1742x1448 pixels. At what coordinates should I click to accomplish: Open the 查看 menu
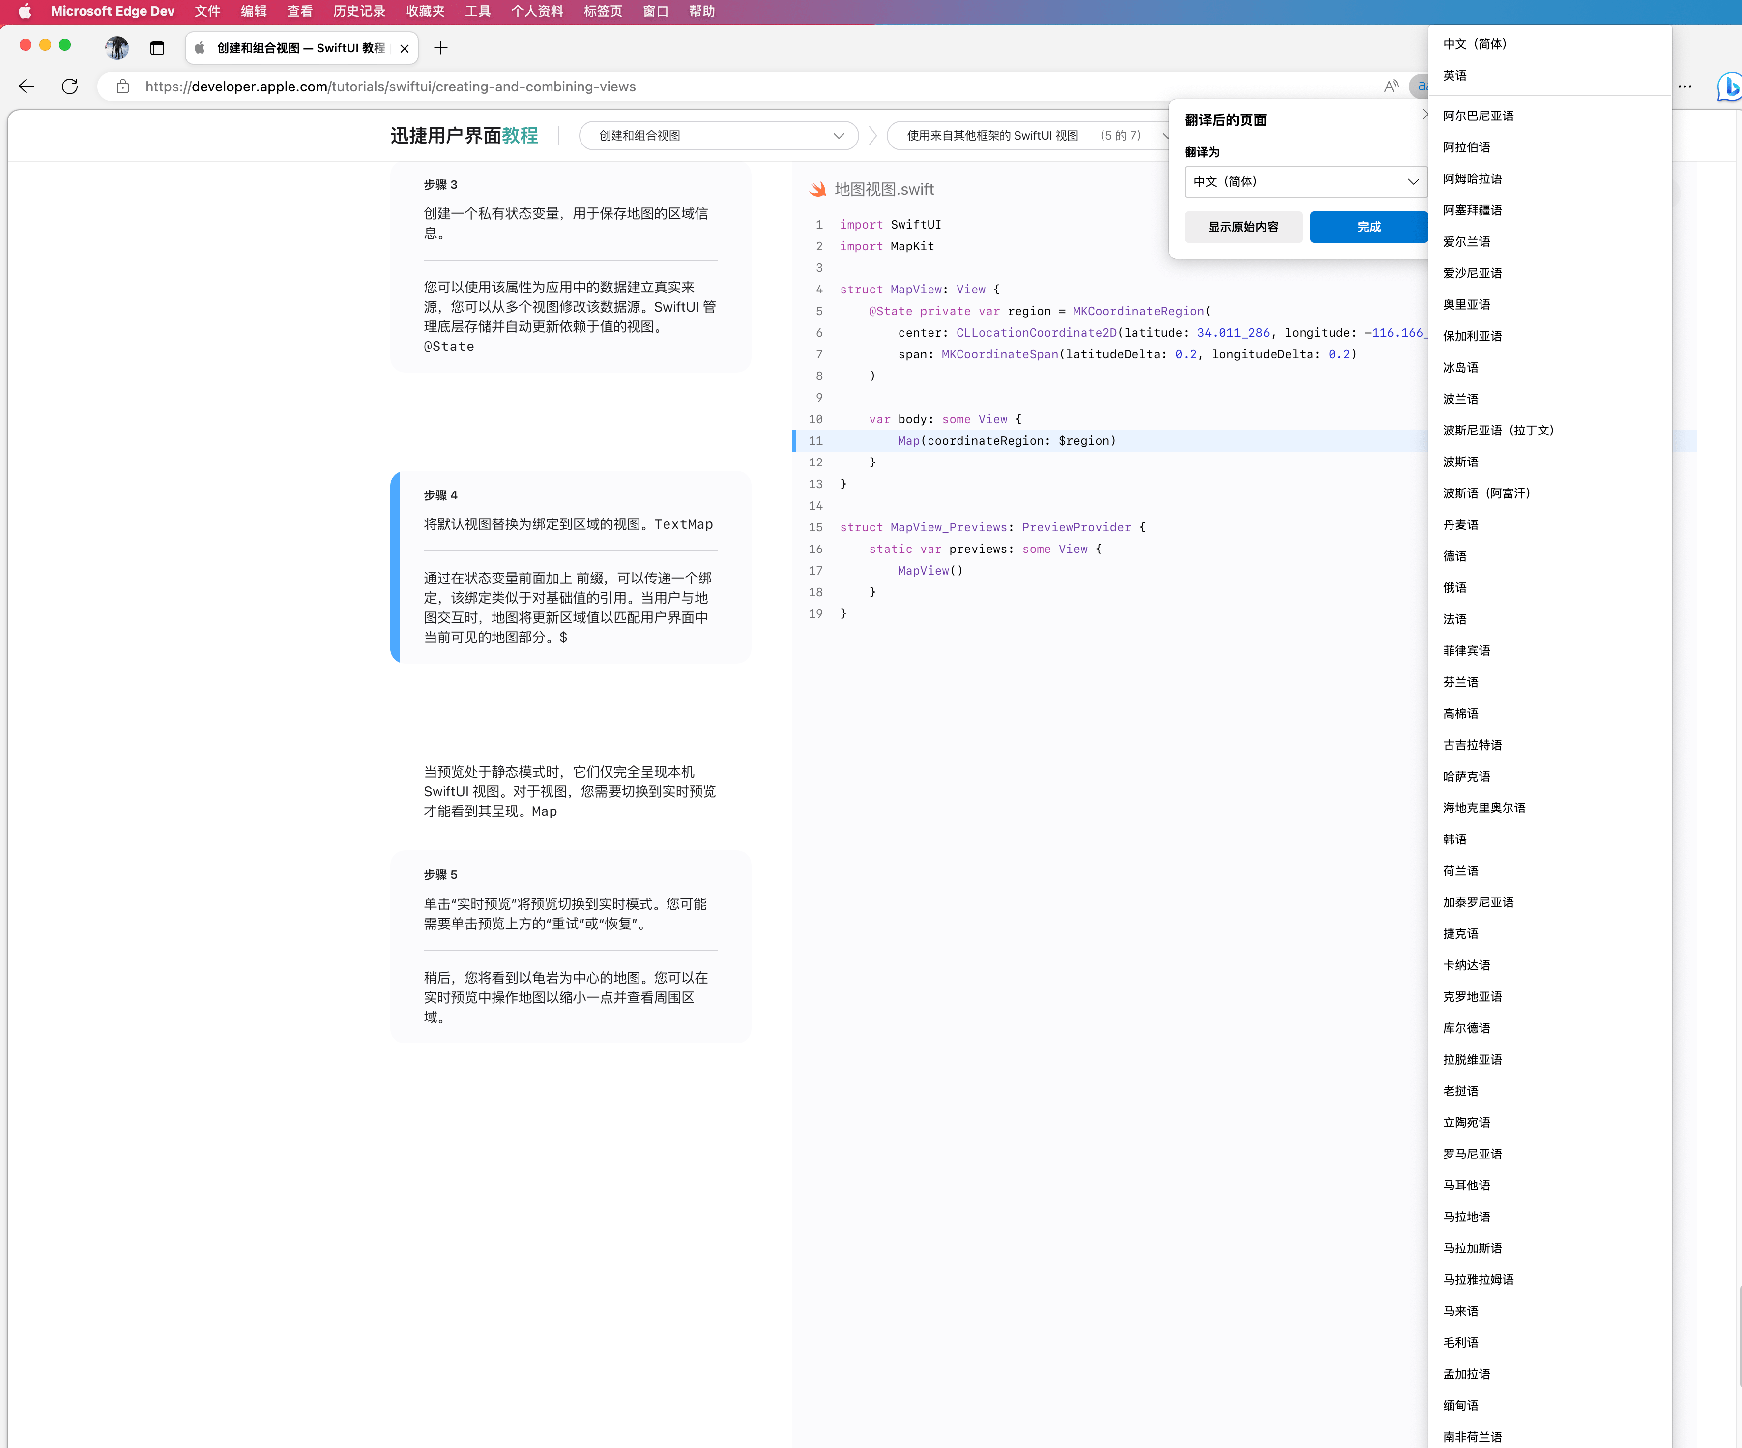(300, 12)
